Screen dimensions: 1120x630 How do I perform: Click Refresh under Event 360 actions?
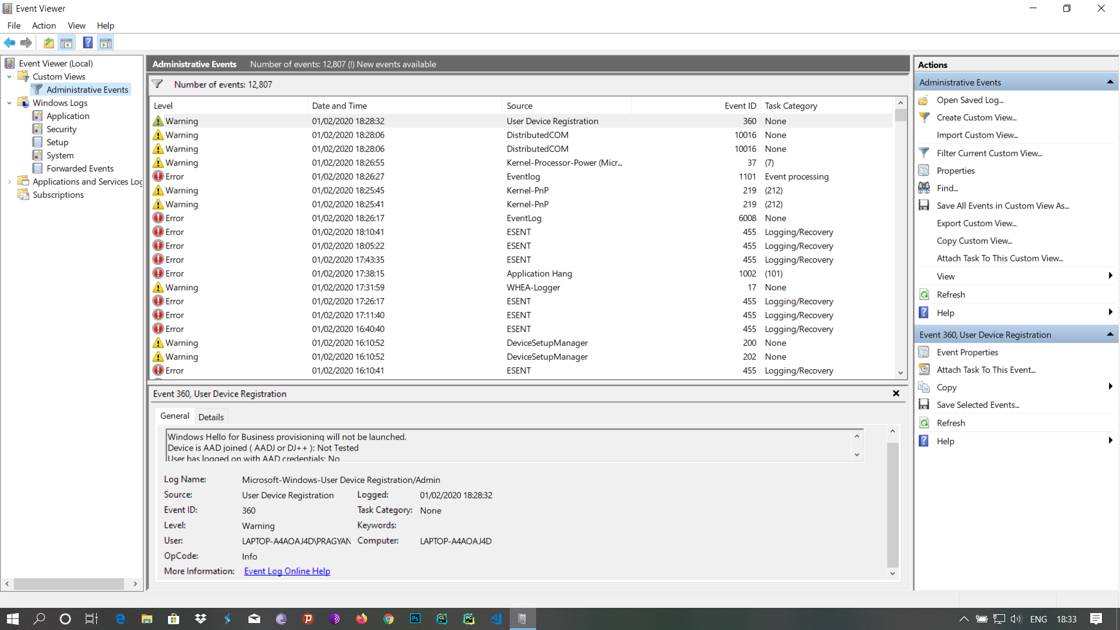tap(951, 423)
